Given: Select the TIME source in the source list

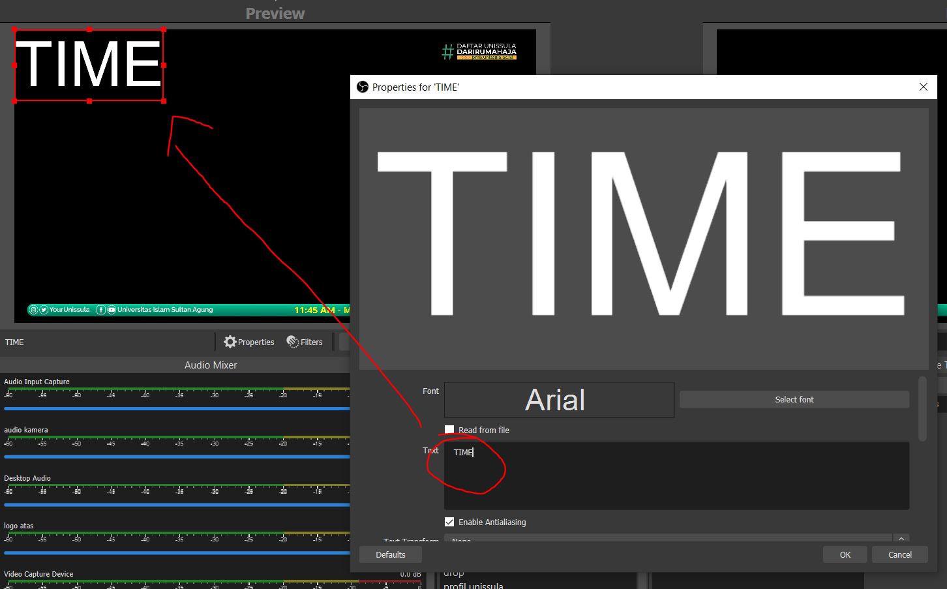Looking at the screenshot, I should point(14,342).
